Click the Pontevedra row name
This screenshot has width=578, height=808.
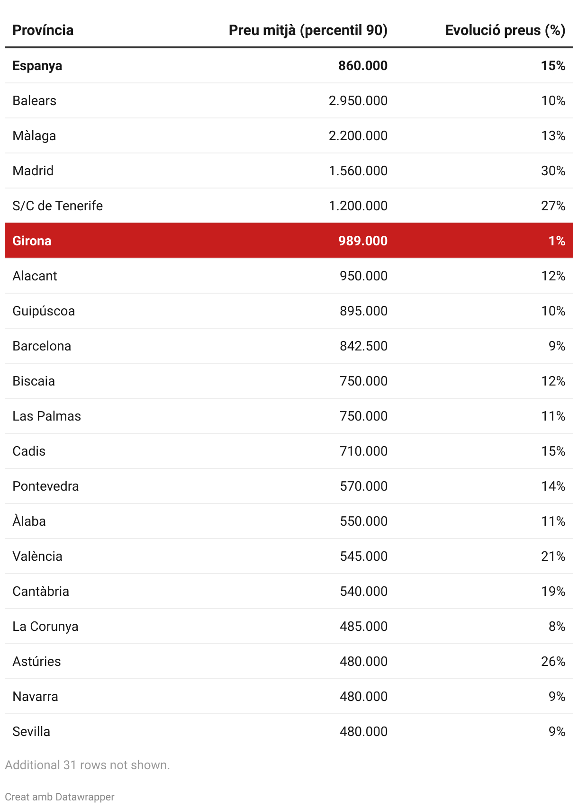(45, 486)
